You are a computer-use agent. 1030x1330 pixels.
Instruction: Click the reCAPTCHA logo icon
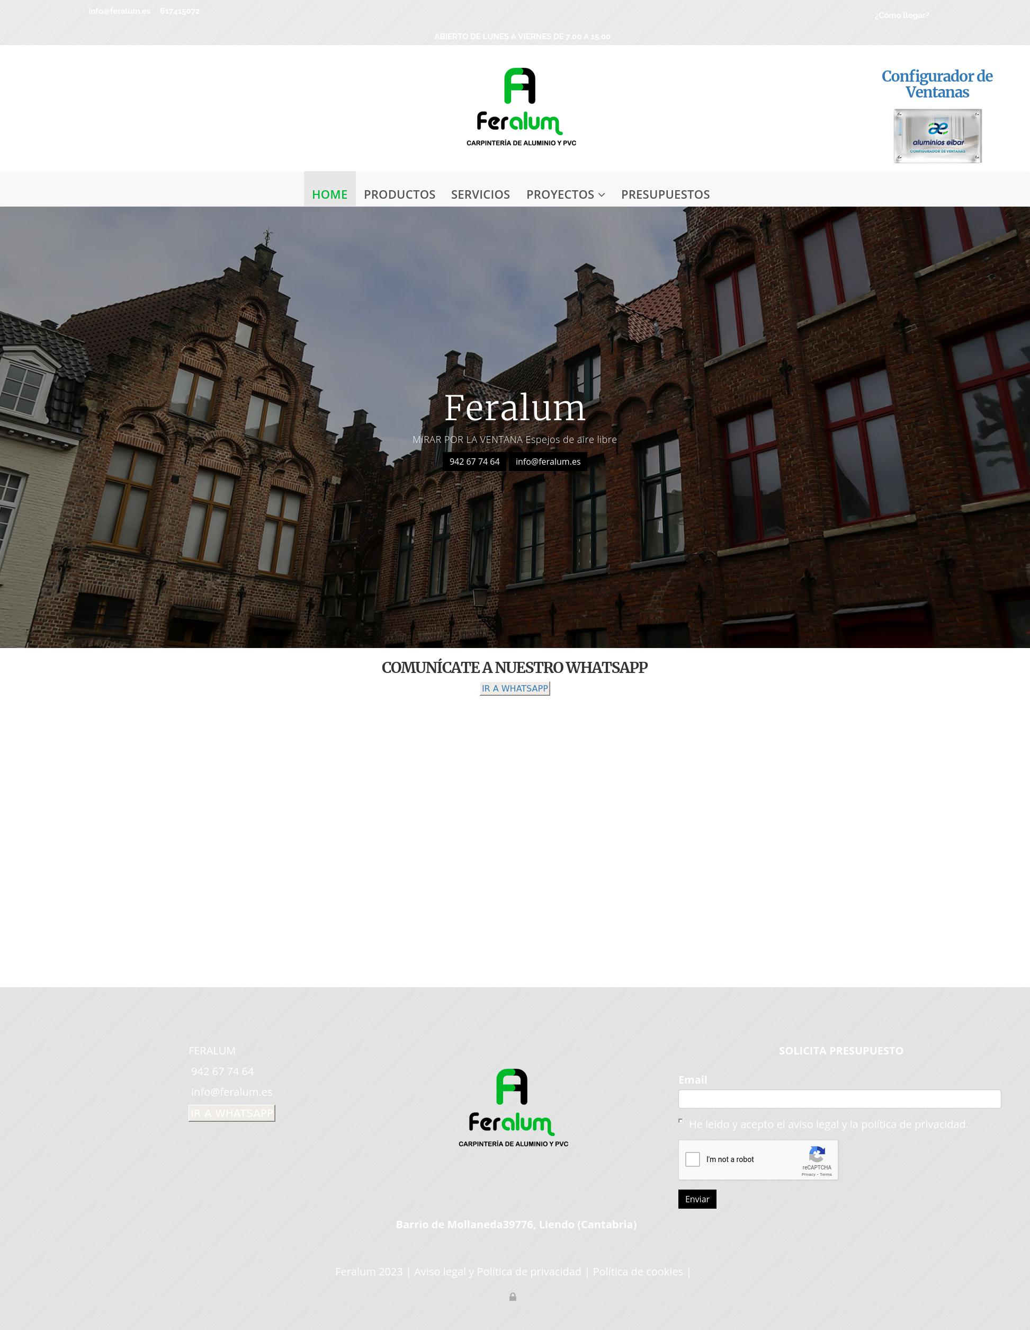click(817, 1154)
